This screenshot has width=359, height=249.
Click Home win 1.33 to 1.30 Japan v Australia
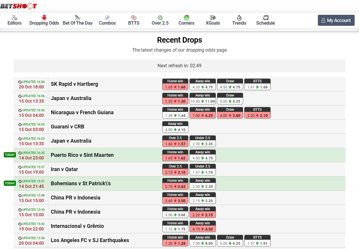[x=175, y=99]
